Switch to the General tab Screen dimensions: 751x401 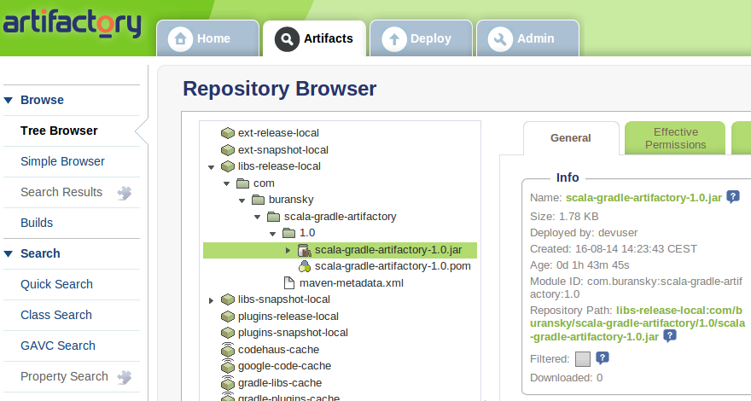(571, 138)
